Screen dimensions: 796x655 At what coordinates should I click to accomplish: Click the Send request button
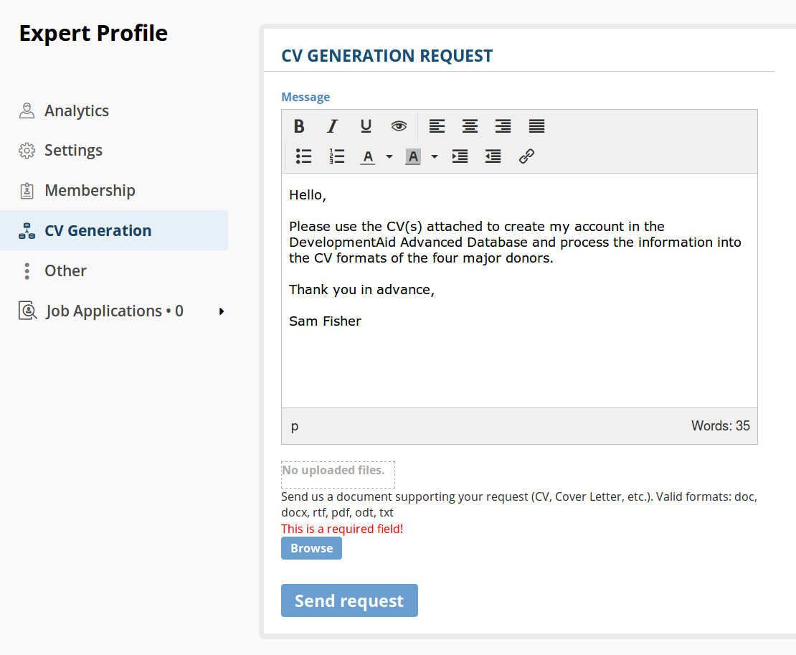click(349, 600)
